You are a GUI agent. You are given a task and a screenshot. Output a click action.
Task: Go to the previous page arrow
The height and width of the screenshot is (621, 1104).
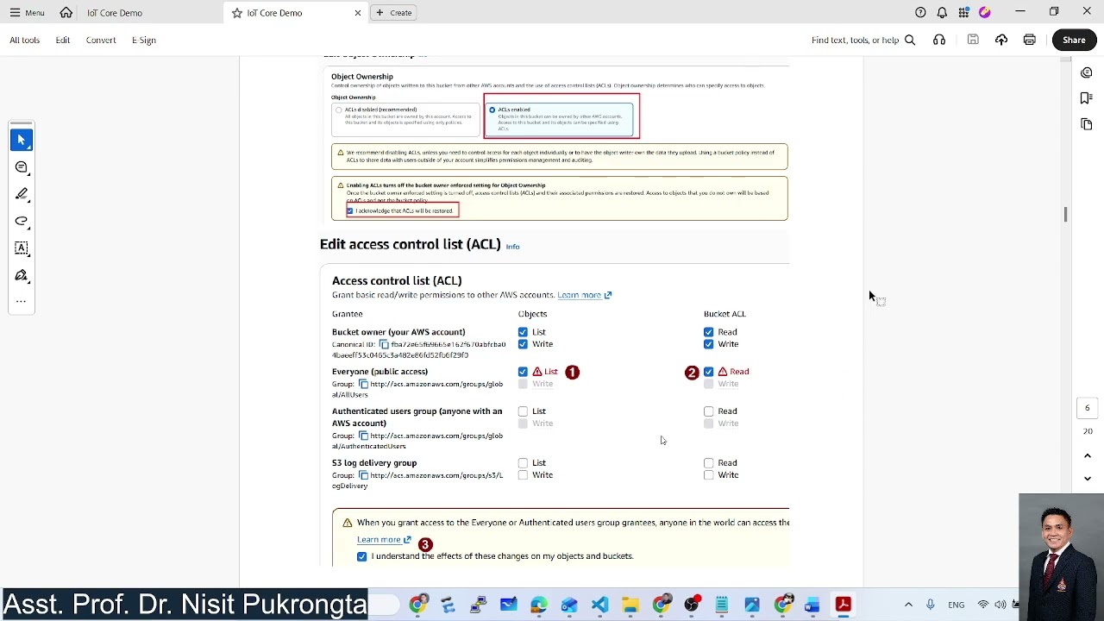coord(1088,455)
